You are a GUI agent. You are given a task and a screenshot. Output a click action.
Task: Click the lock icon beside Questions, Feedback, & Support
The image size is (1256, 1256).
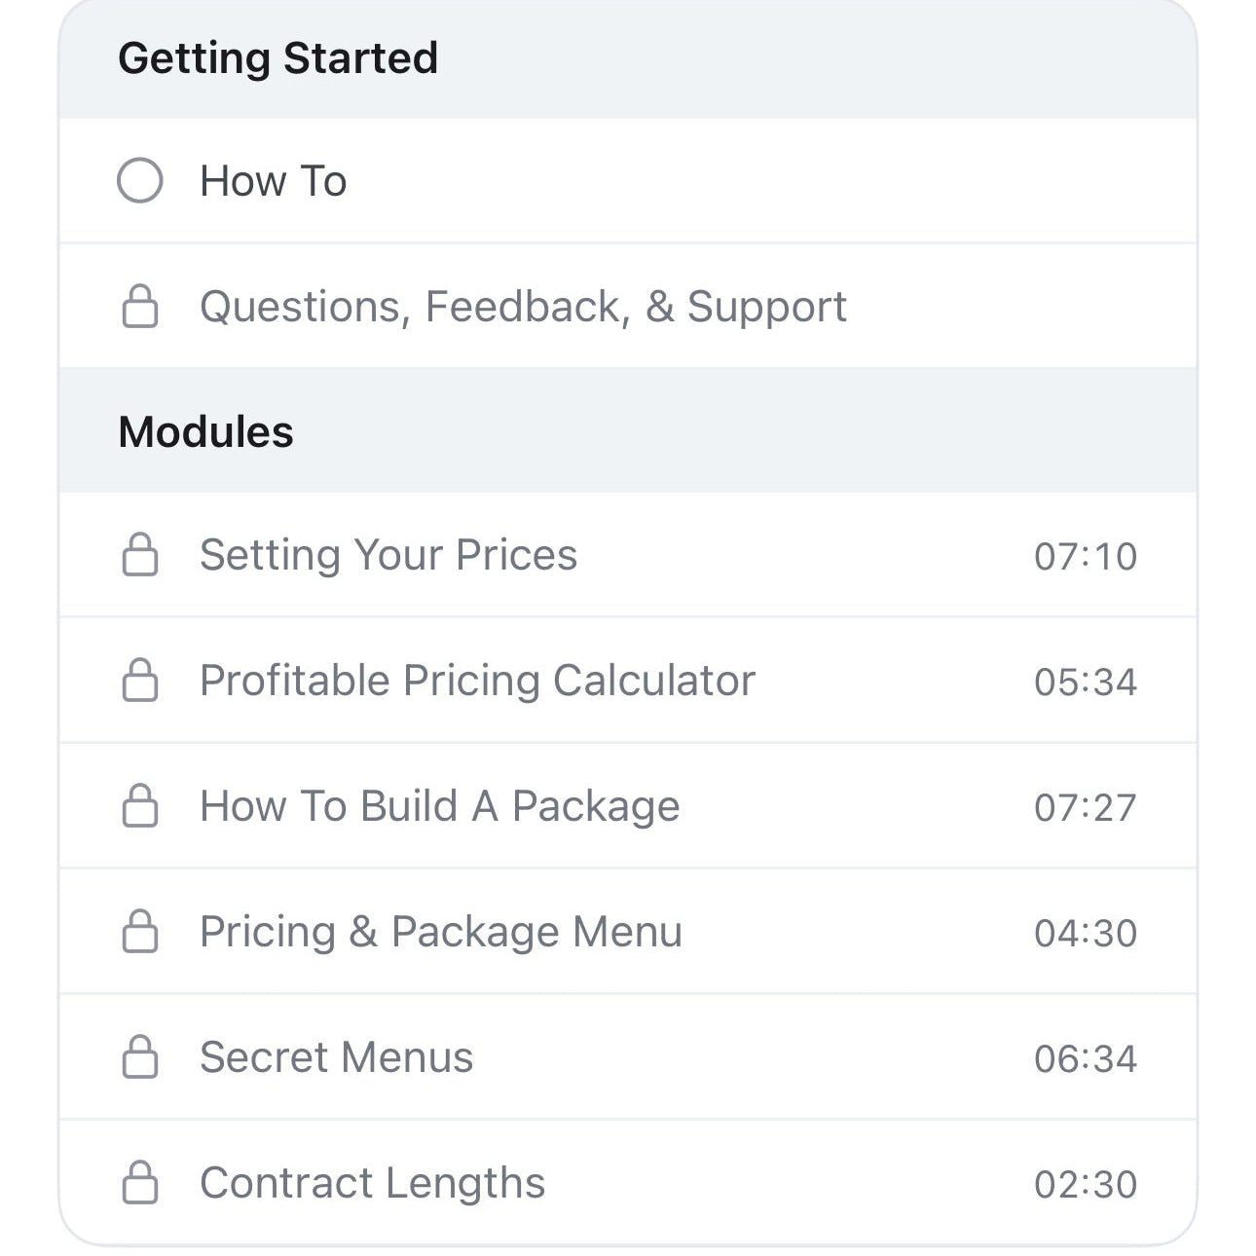[x=139, y=305]
